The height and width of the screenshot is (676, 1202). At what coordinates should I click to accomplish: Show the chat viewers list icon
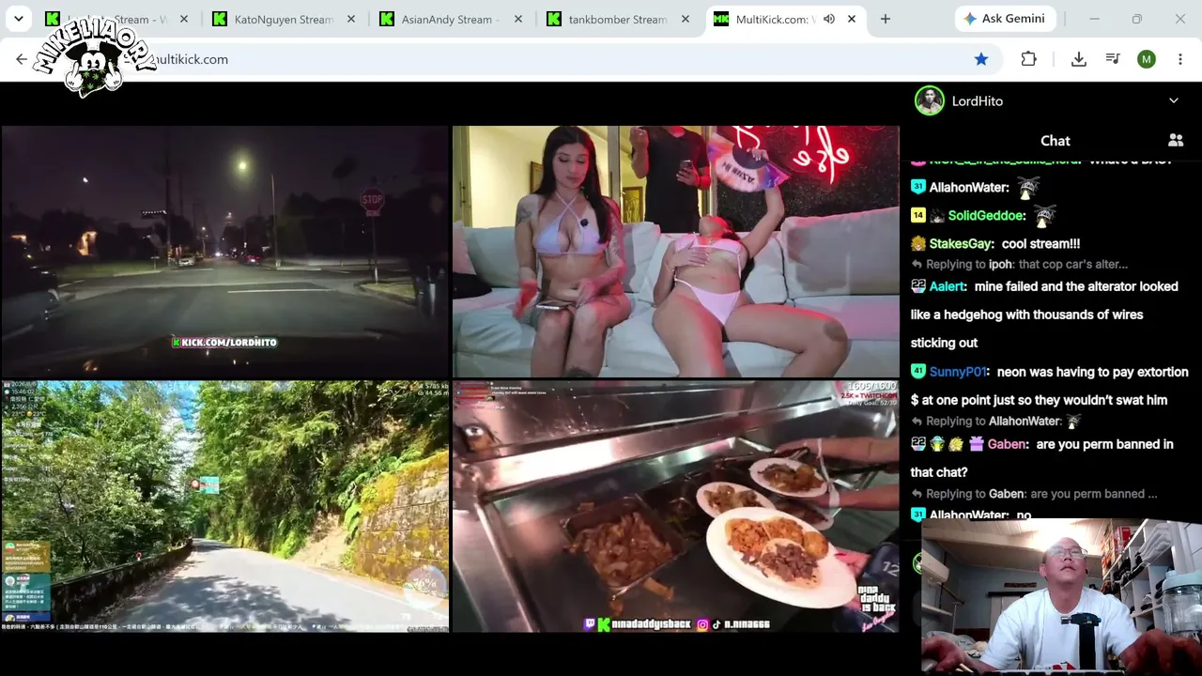coord(1176,140)
